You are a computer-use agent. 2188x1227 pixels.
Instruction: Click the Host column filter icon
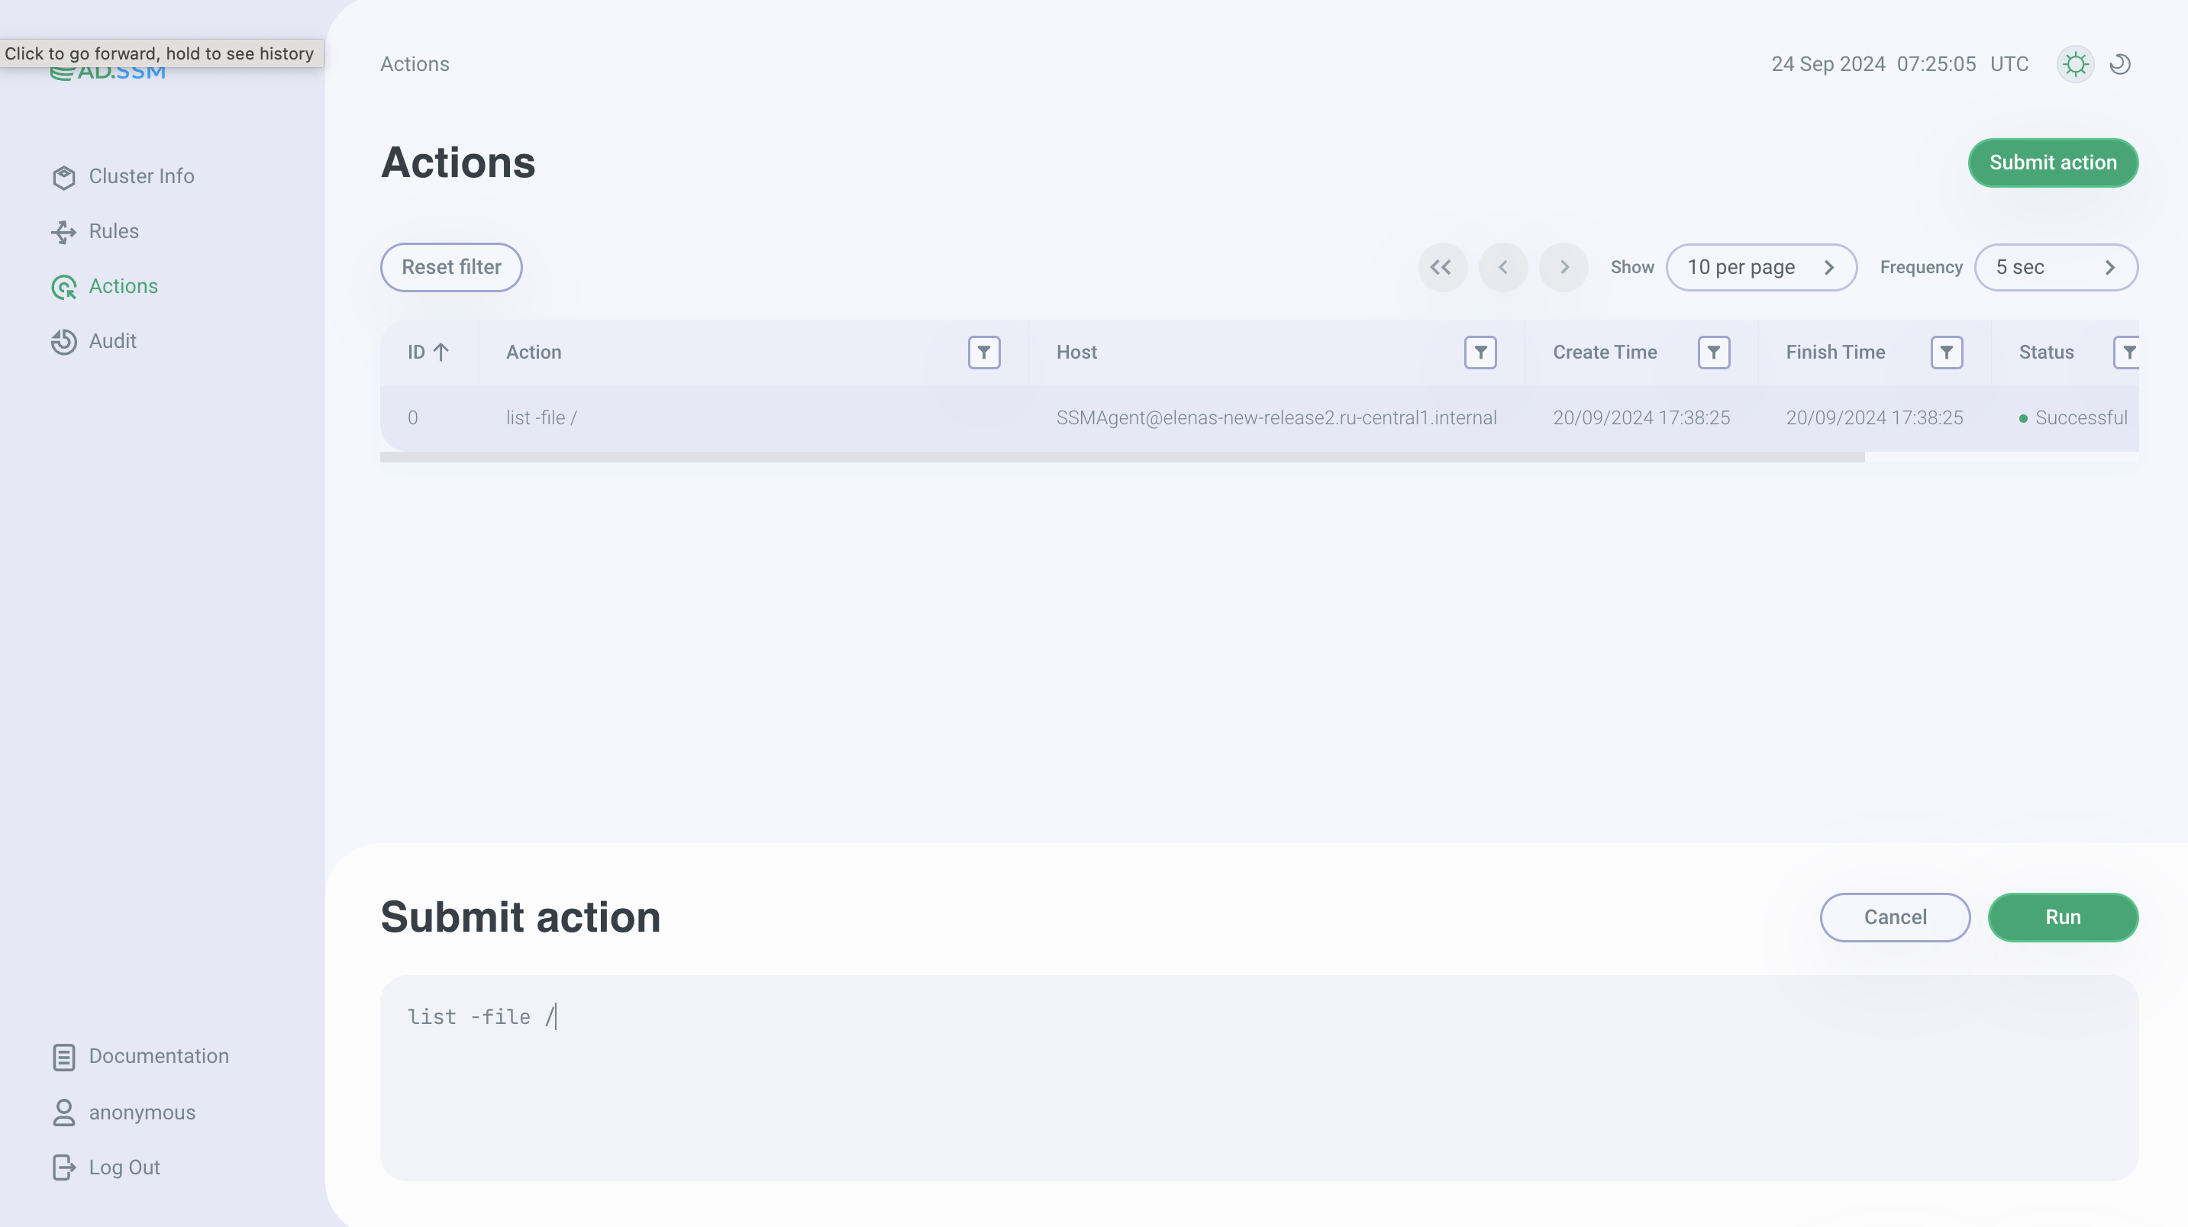(x=1480, y=353)
